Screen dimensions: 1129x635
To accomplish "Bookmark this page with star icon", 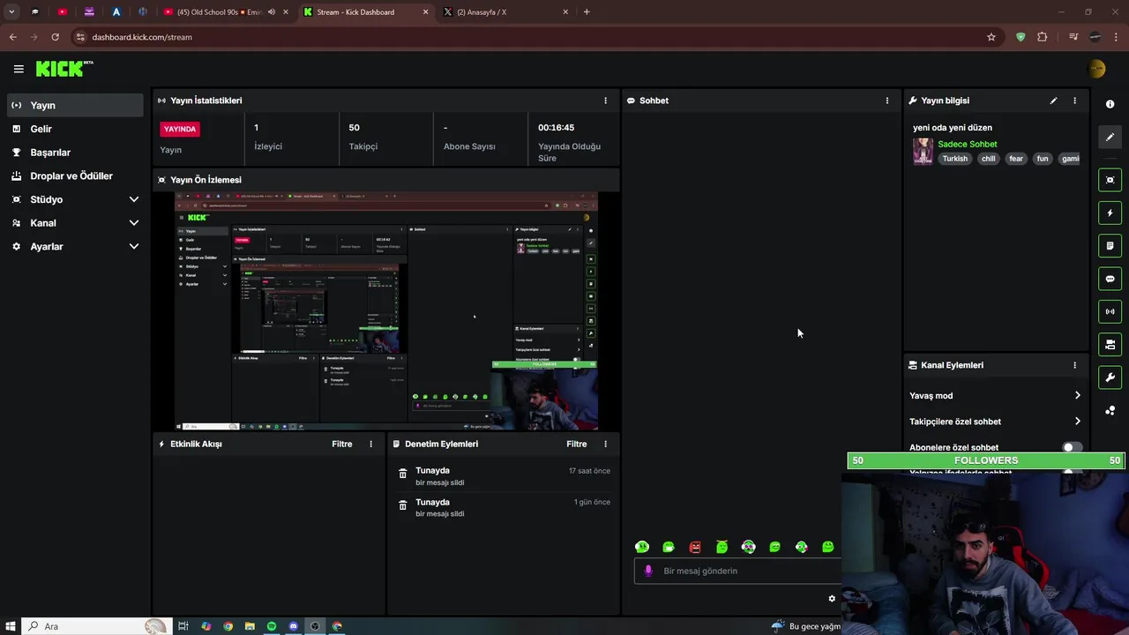I will [x=991, y=37].
